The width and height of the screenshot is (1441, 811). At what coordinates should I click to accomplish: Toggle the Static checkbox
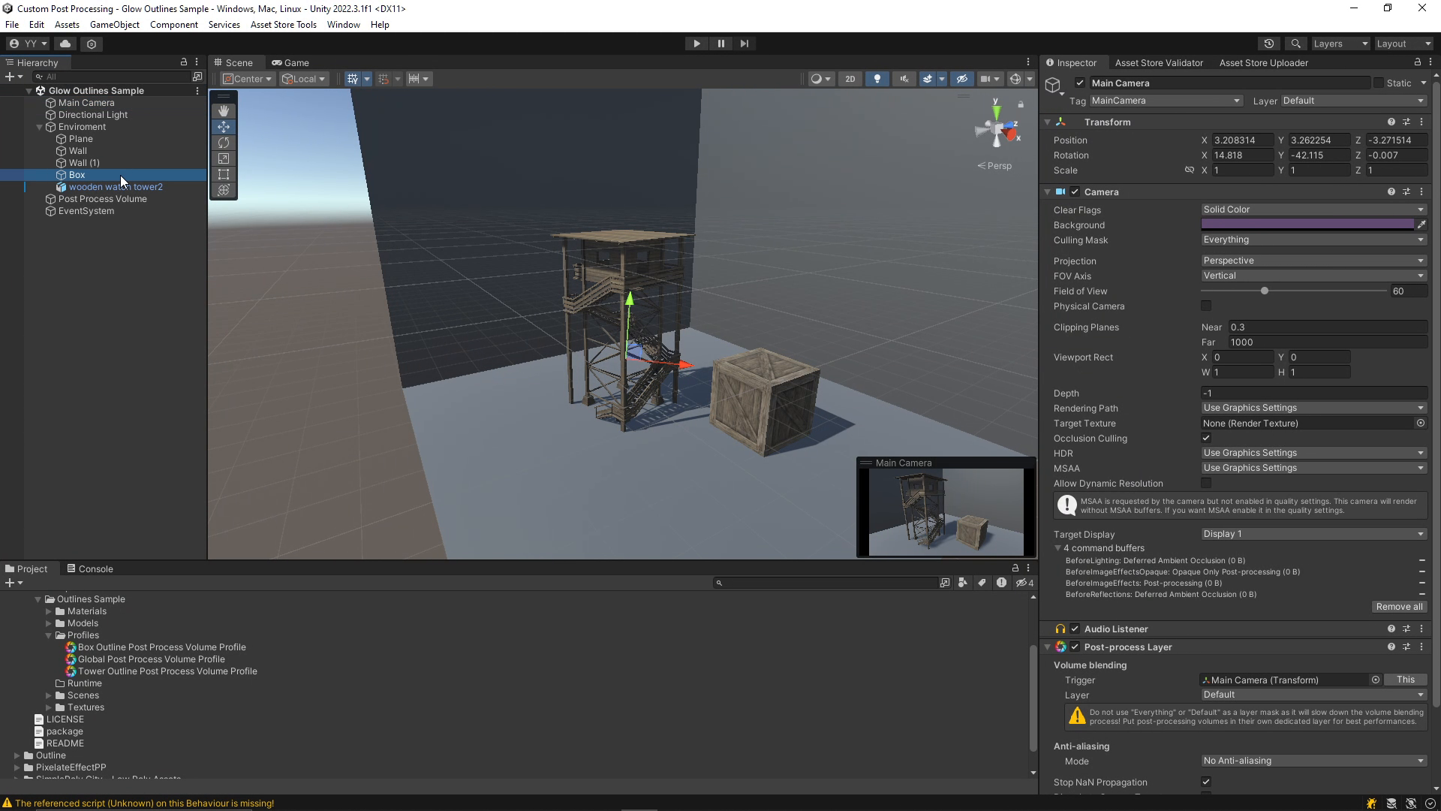coord(1378,83)
